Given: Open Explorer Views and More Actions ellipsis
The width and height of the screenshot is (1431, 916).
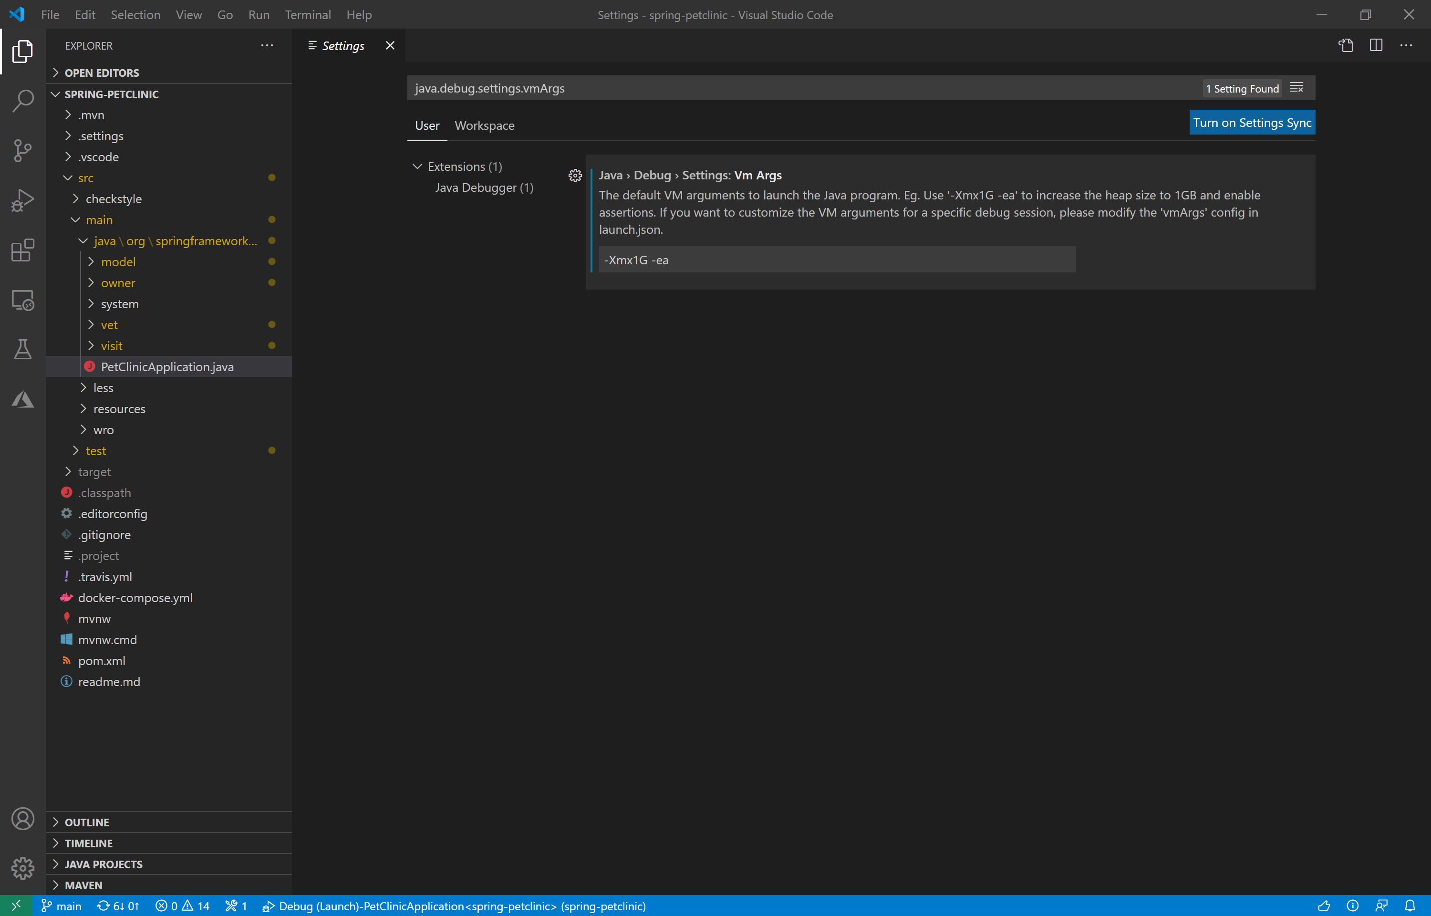Looking at the screenshot, I should (267, 45).
